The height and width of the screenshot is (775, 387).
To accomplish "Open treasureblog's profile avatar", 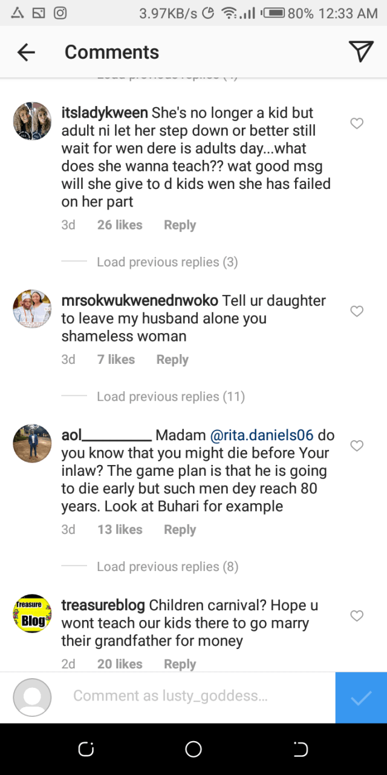I will tap(32, 613).
